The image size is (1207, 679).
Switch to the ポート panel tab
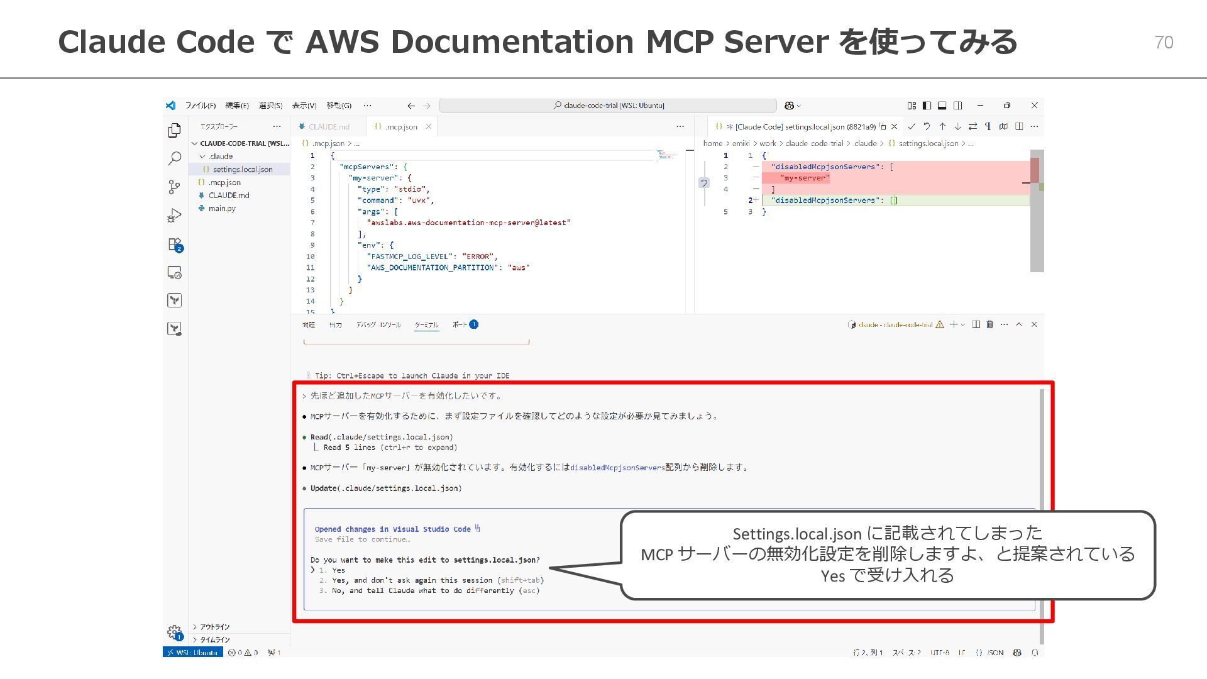point(465,324)
